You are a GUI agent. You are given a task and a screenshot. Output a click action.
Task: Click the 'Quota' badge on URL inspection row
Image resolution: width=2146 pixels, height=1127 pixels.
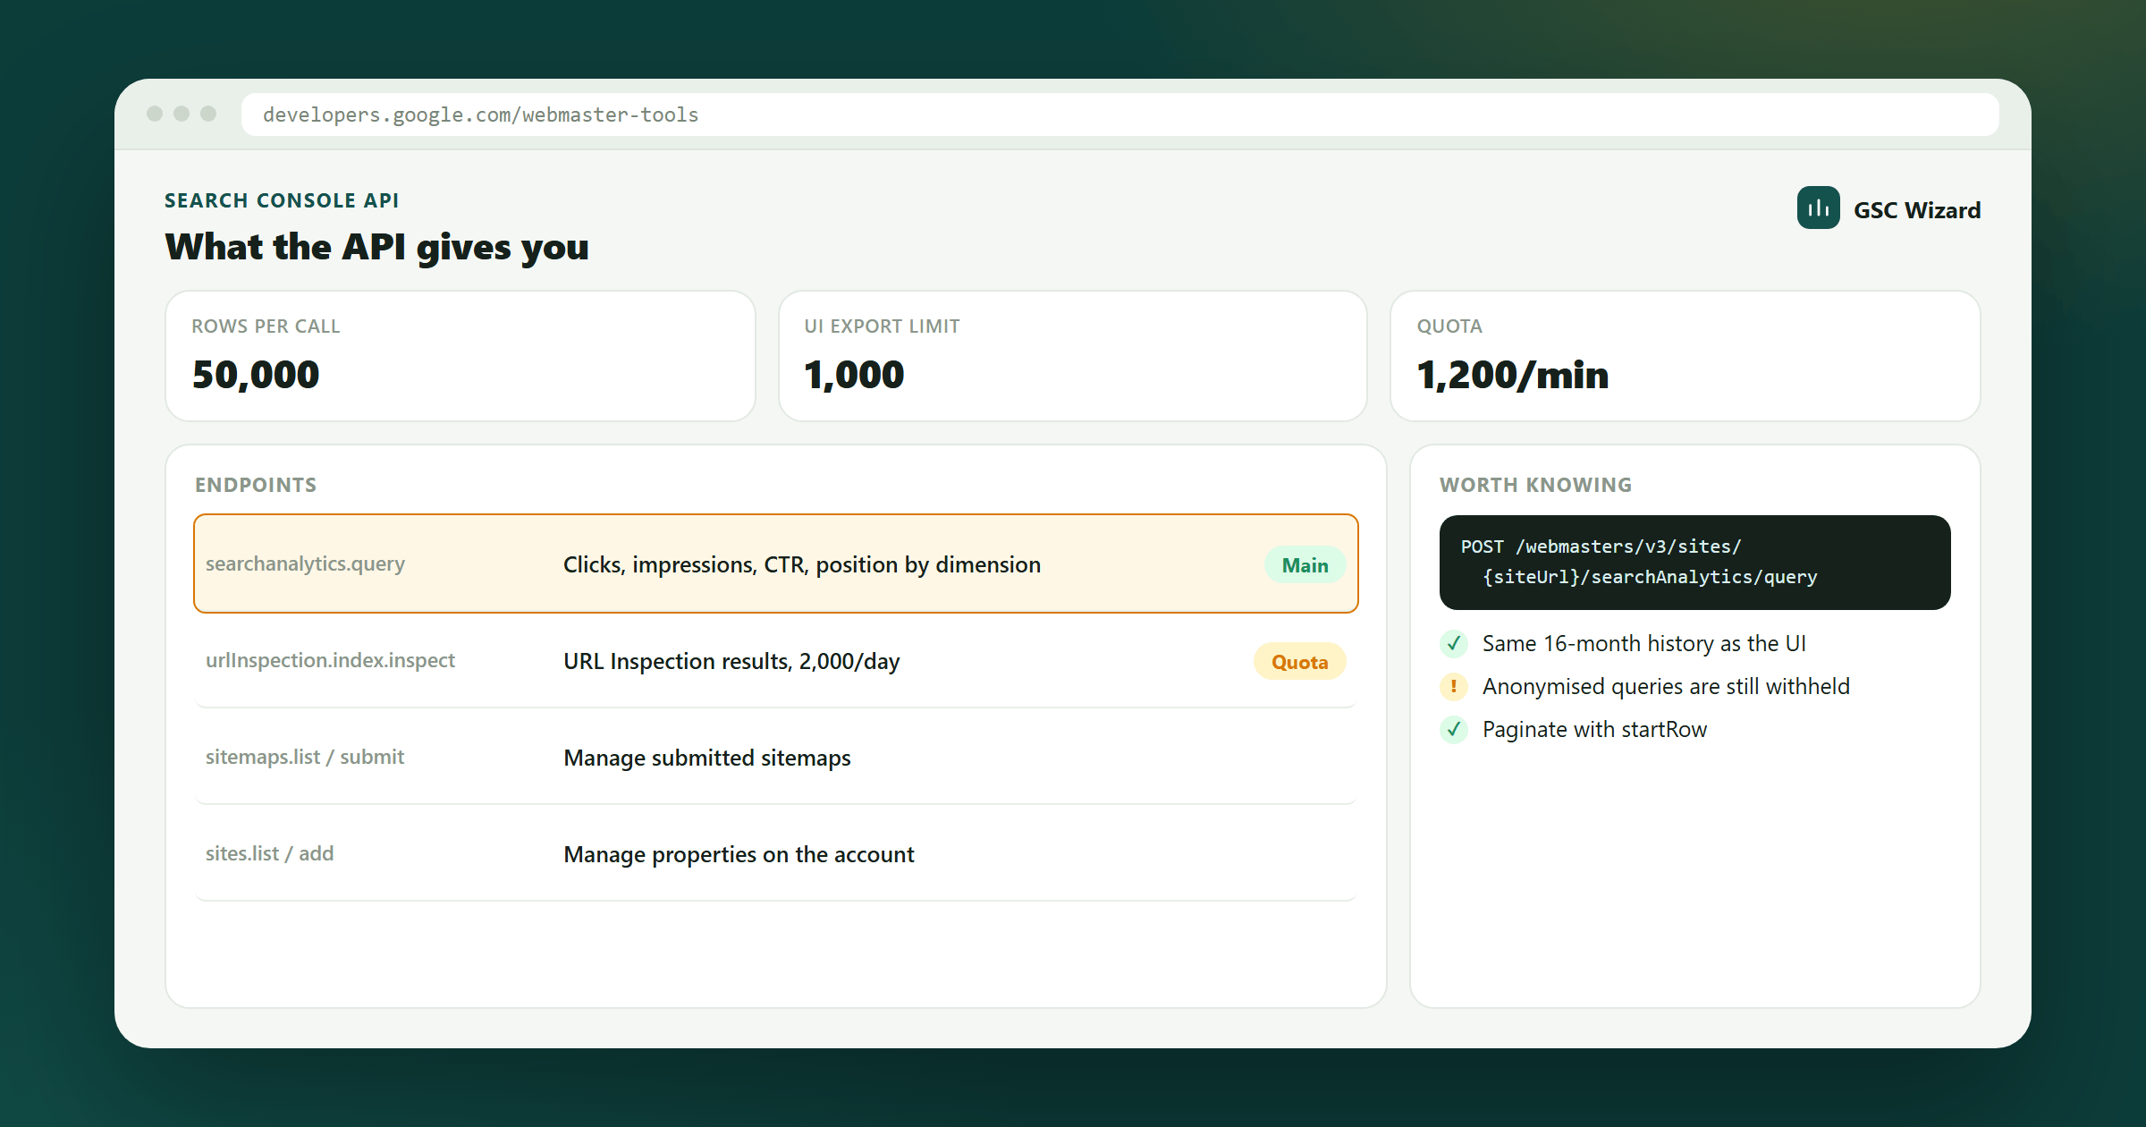point(1299,661)
